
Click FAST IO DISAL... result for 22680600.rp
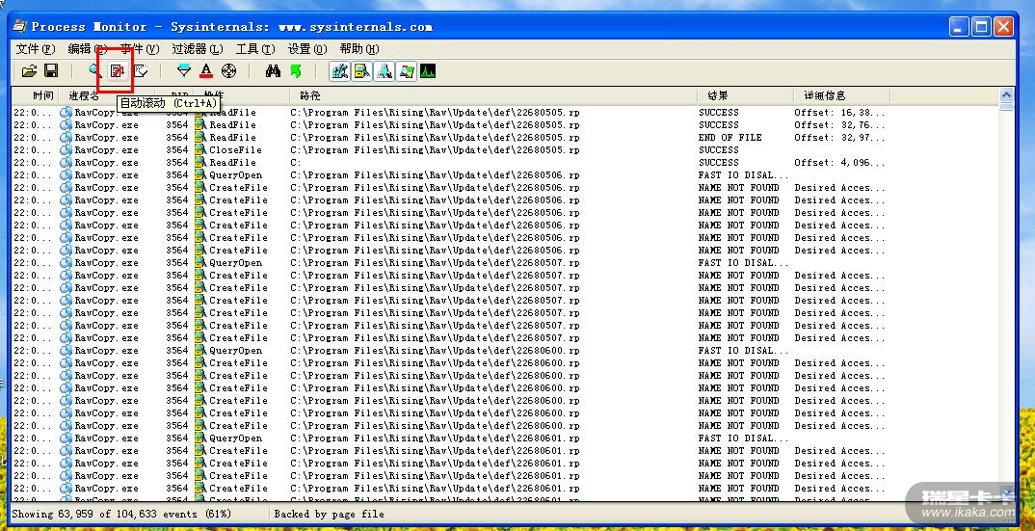point(743,351)
